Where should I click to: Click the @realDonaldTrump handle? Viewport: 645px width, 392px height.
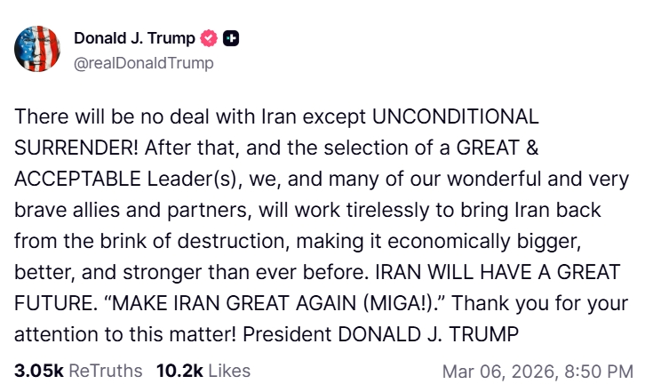tap(143, 63)
